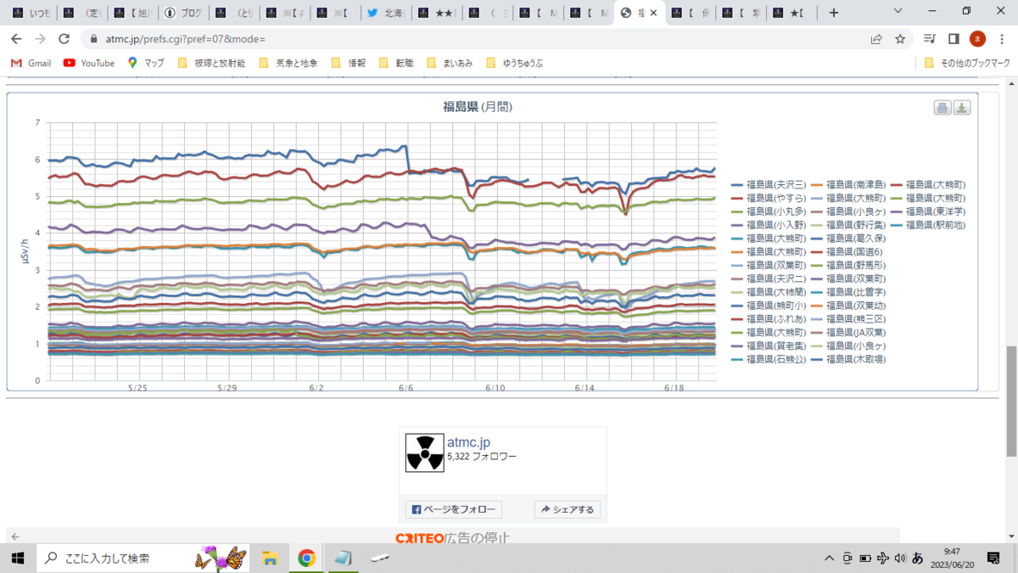Click シェアする button

(x=568, y=509)
